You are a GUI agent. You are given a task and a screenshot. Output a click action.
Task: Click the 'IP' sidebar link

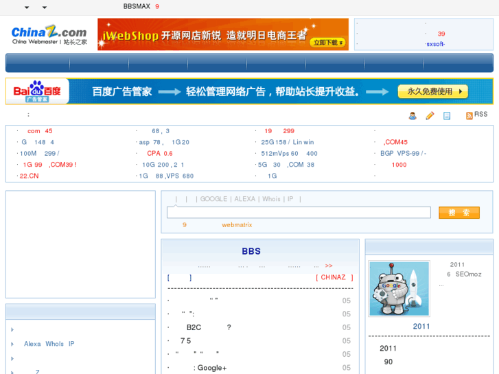click(71, 344)
